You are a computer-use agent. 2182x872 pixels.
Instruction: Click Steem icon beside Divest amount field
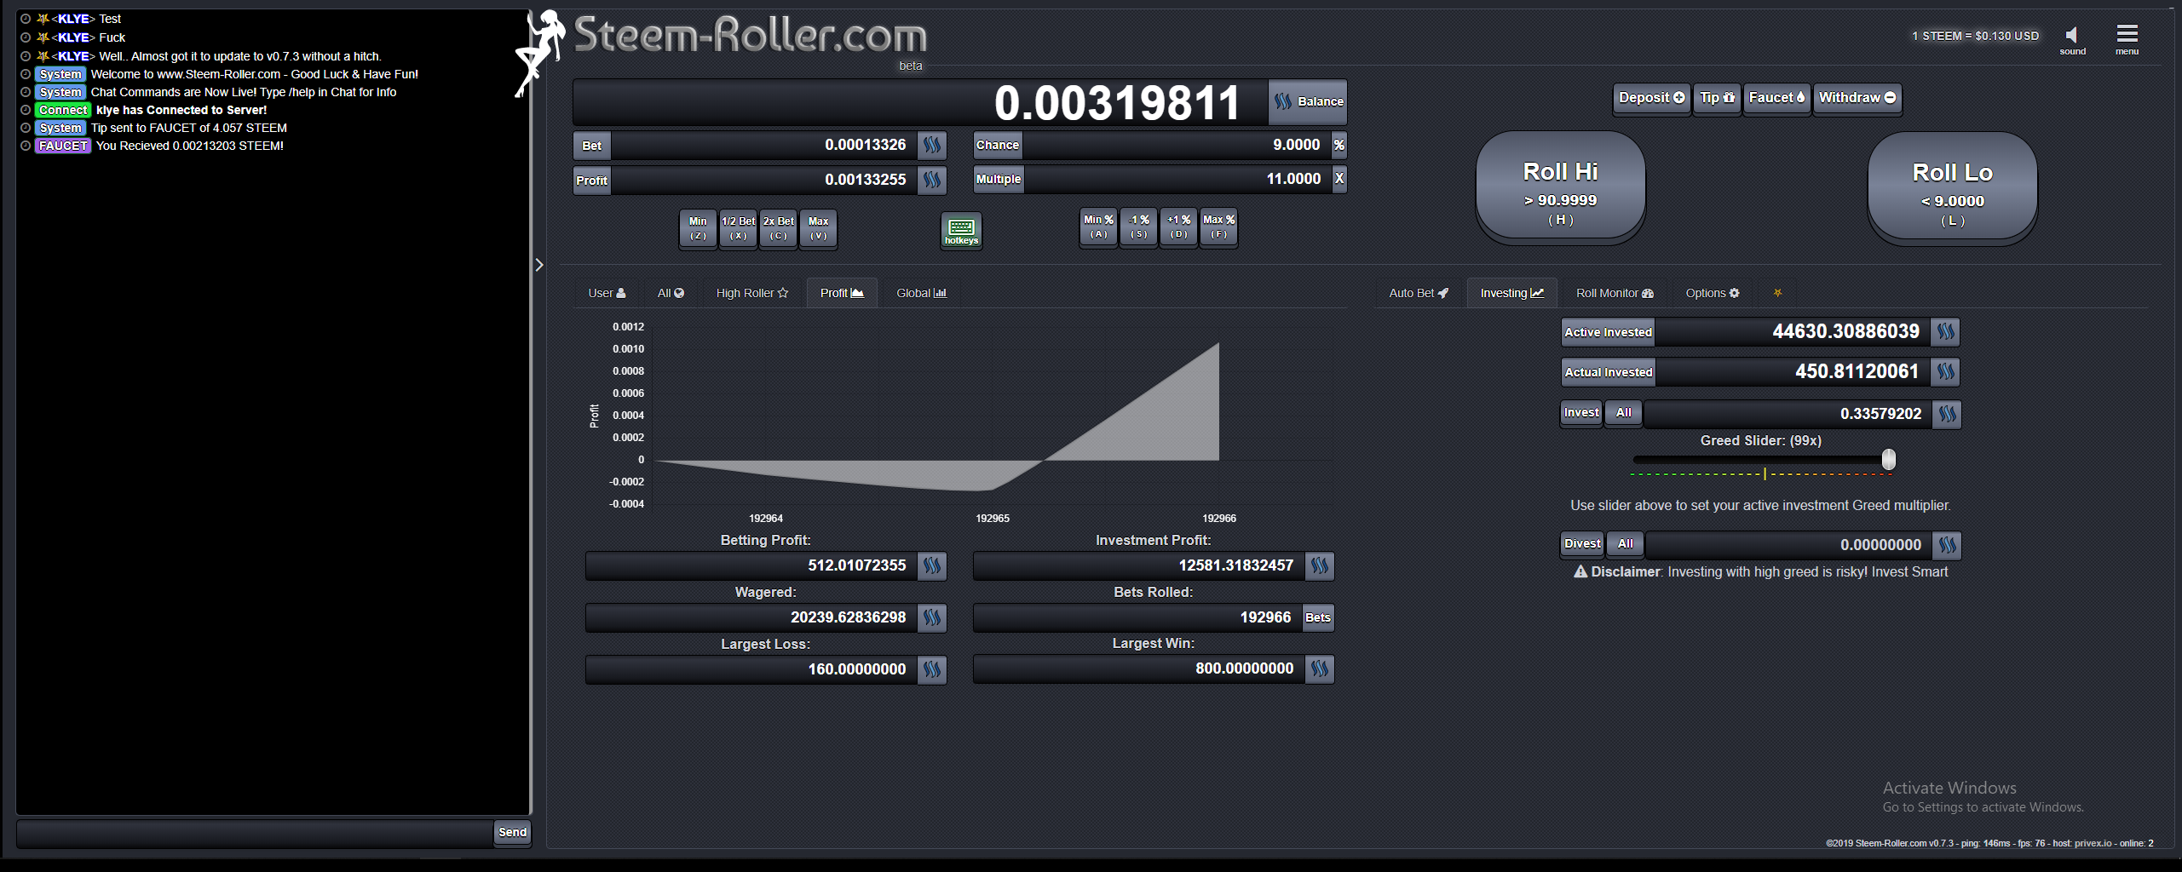(1947, 545)
